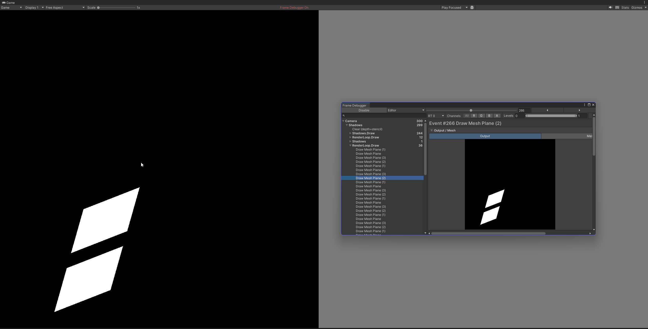Open the Frame Debugger three-dot options menu

click(585, 105)
